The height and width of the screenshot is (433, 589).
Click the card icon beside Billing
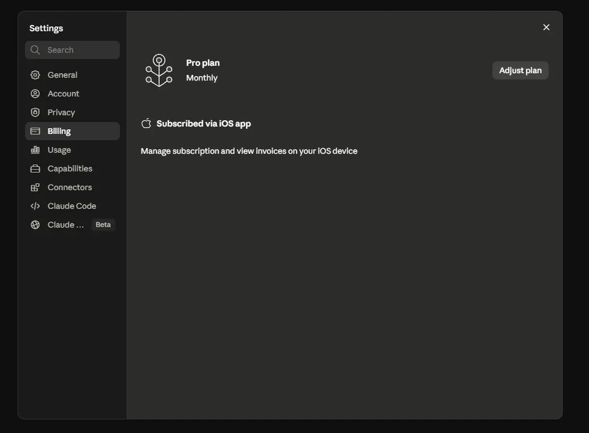tap(35, 131)
